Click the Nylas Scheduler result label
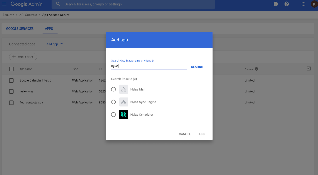Viewport: 318px width, 175px height. pyautogui.click(x=142, y=115)
